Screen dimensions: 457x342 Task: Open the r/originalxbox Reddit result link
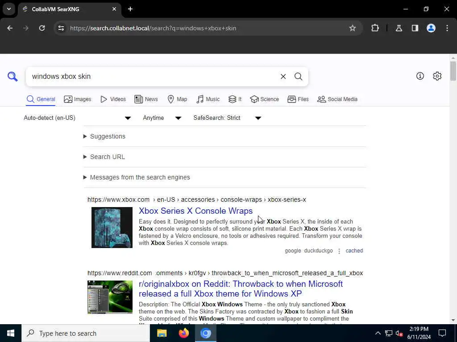click(241, 289)
